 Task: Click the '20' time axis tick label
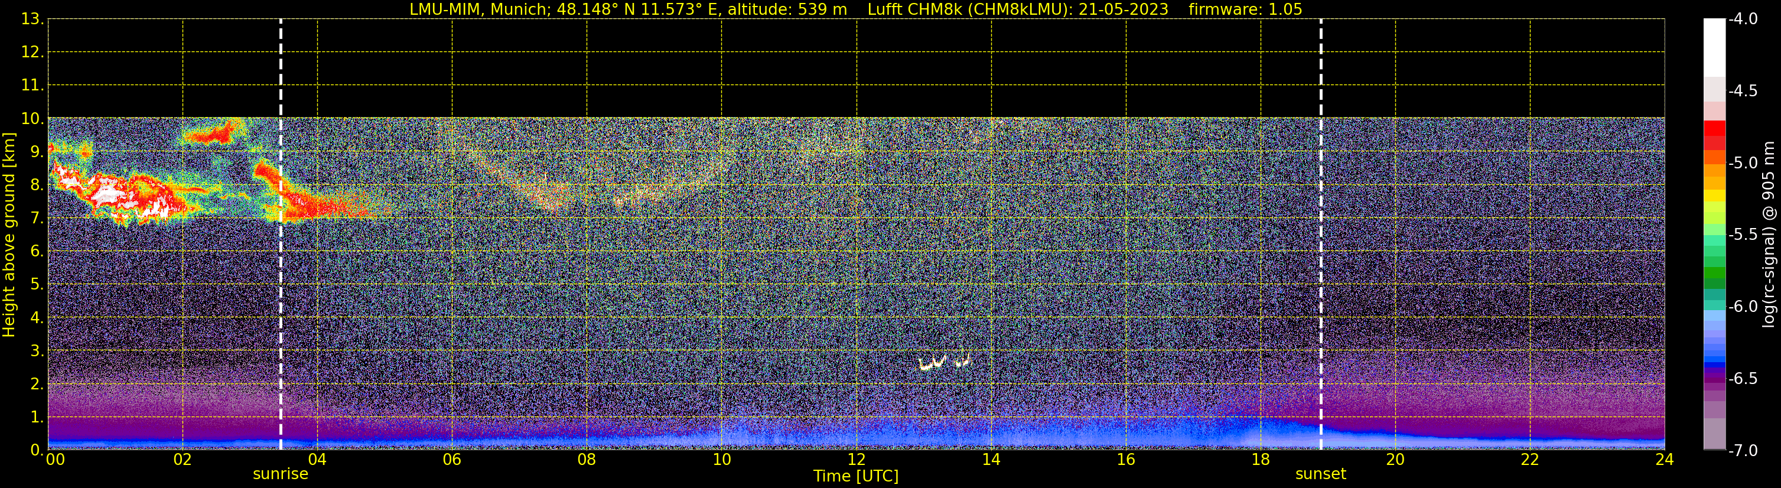coord(1395,460)
